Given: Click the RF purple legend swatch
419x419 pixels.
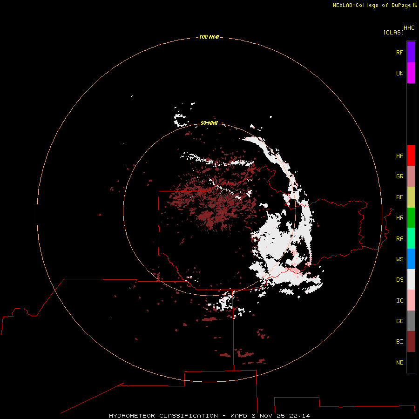Looking at the screenshot, I should coord(411,52).
